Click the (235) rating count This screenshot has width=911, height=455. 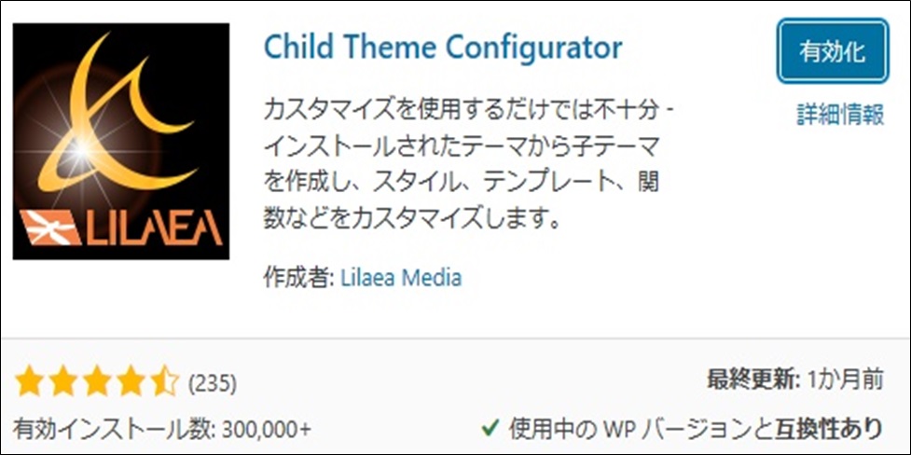[x=213, y=382]
